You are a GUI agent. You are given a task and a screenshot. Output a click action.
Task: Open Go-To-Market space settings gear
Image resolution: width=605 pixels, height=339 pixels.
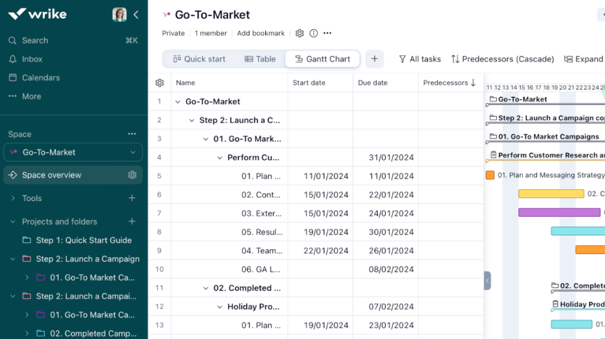click(x=300, y=33)
